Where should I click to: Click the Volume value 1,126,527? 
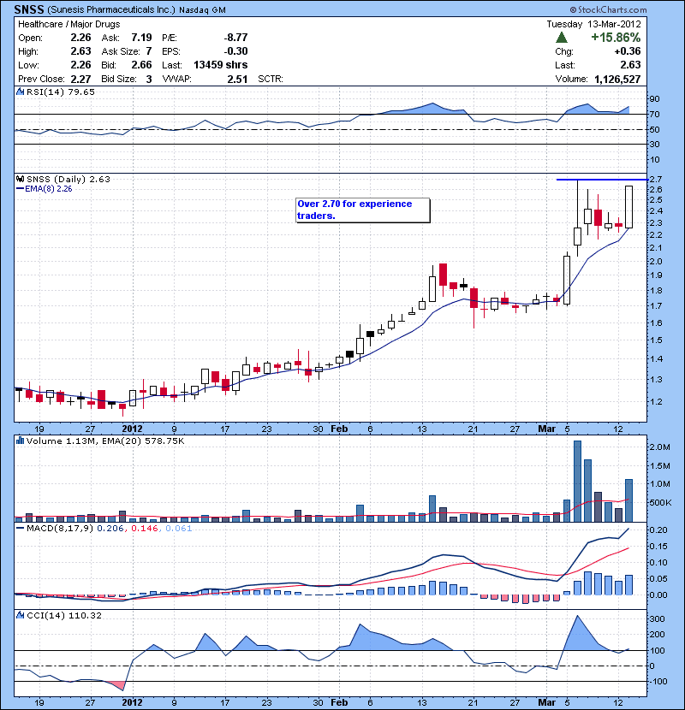[617, 80]
